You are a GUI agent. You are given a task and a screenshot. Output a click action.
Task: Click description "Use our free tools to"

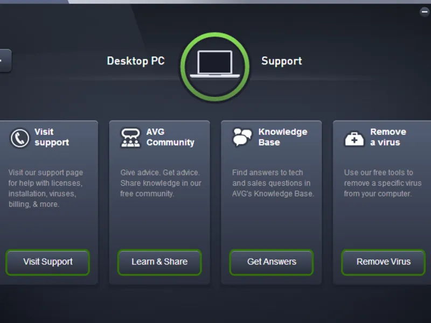(383, 183)
